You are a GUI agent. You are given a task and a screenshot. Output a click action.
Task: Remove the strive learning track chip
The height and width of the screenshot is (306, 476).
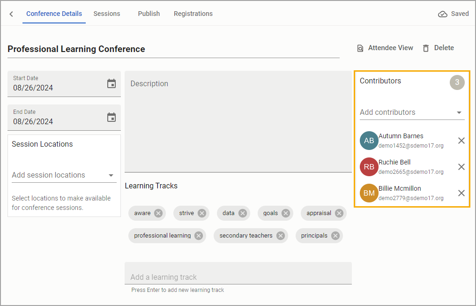[x=202, y=213]
